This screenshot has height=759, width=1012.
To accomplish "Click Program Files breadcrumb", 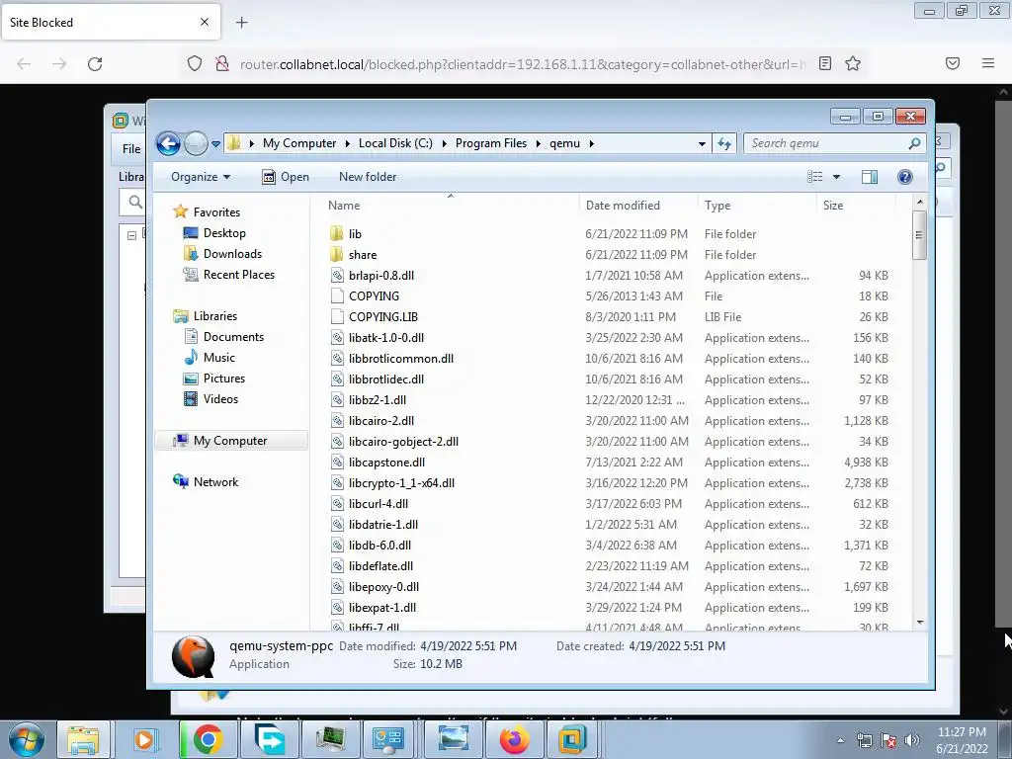I will point(491,143).
